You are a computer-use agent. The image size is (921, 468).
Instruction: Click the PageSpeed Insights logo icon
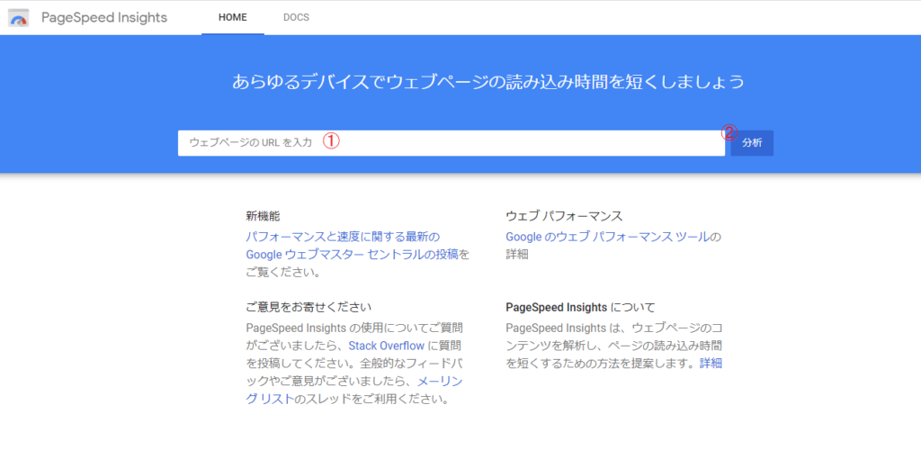[19, 18]
